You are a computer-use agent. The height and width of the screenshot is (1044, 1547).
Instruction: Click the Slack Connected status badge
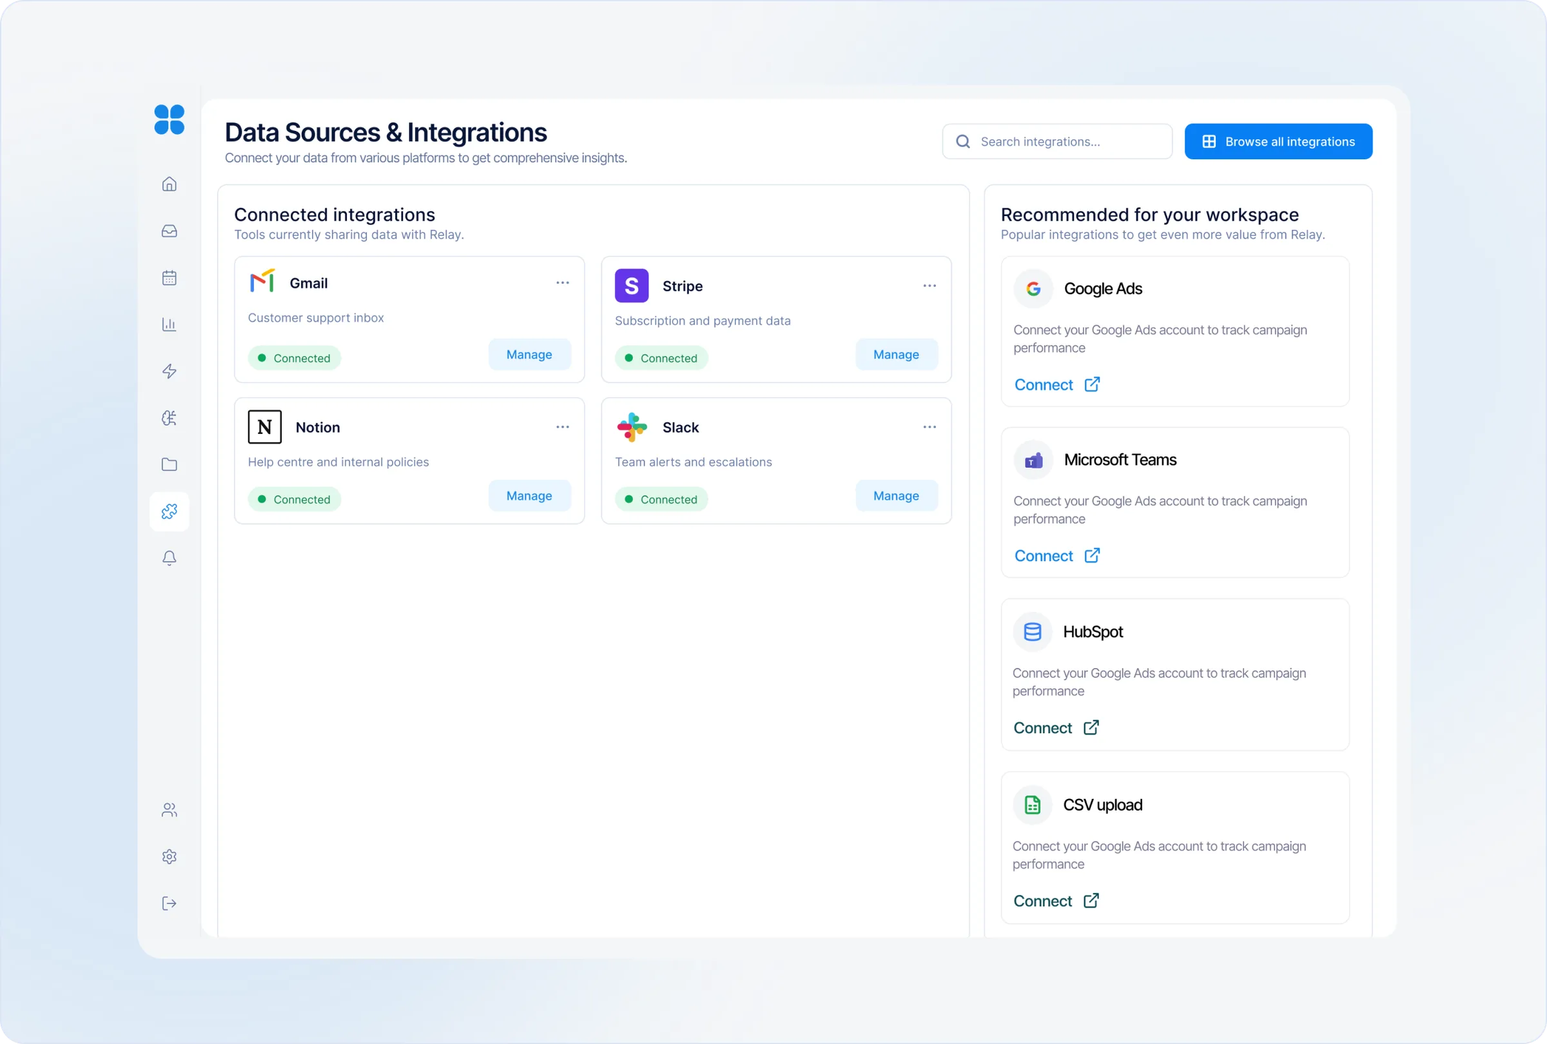point(661,498)
